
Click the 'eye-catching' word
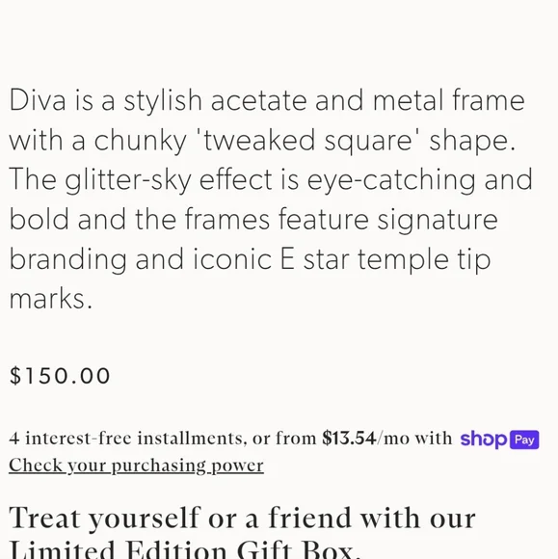tap(391, 179)
